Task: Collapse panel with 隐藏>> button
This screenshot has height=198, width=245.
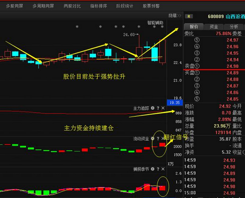Action: [x=175, y=16]
